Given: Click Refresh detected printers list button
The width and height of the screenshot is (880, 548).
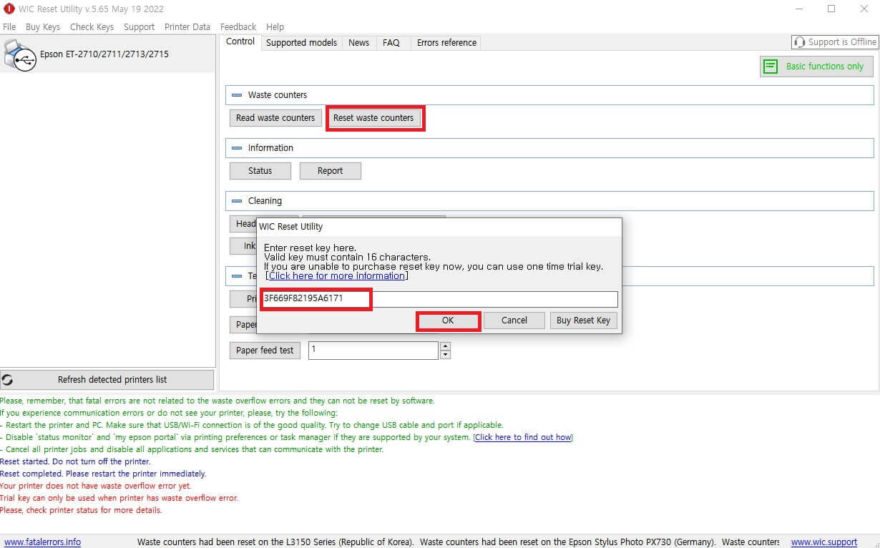Looking at the screenshot, I should pos(107,380).
